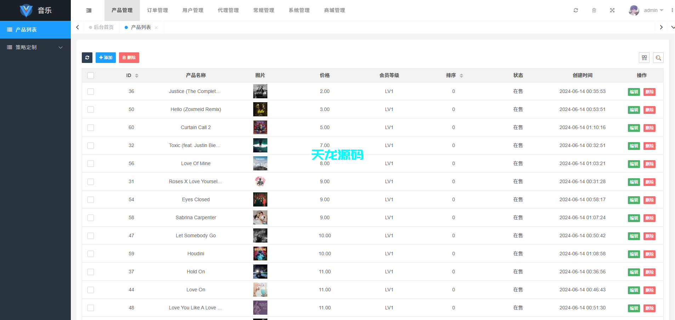This screenshot has height=320, width=675.
Task: Click the trash icon in the top navbar
Action: click(x=594, y=10)
